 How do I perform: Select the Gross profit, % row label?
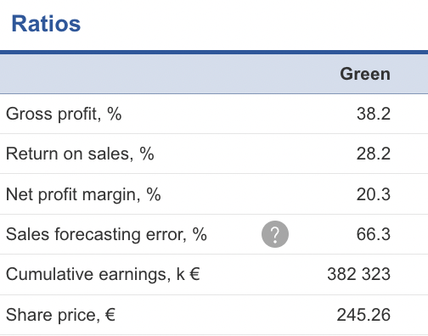click(x=64, y=114)
